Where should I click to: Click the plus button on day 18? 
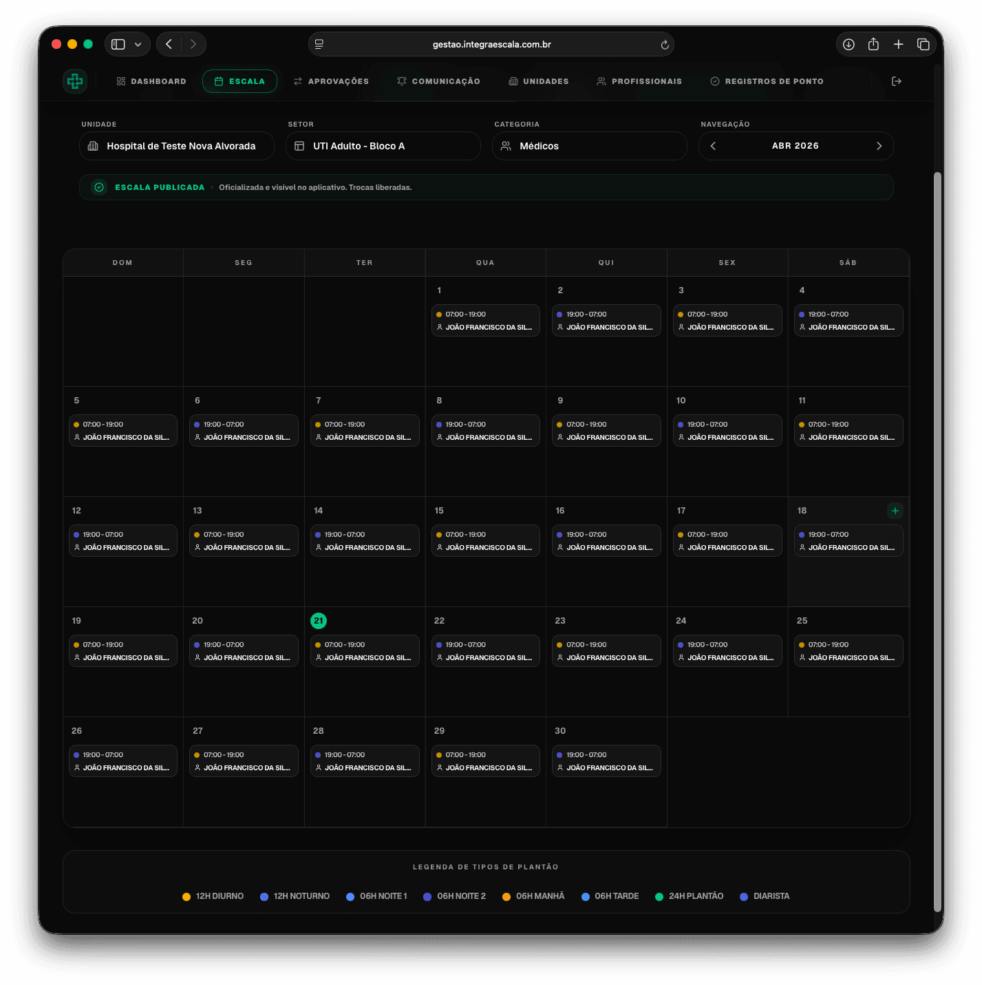pos(895,511)
